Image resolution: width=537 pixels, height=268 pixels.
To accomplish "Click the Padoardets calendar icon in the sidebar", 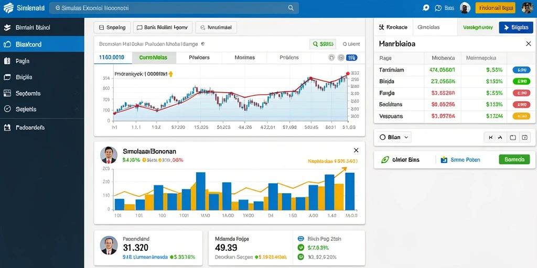I will tap(7, 128).
